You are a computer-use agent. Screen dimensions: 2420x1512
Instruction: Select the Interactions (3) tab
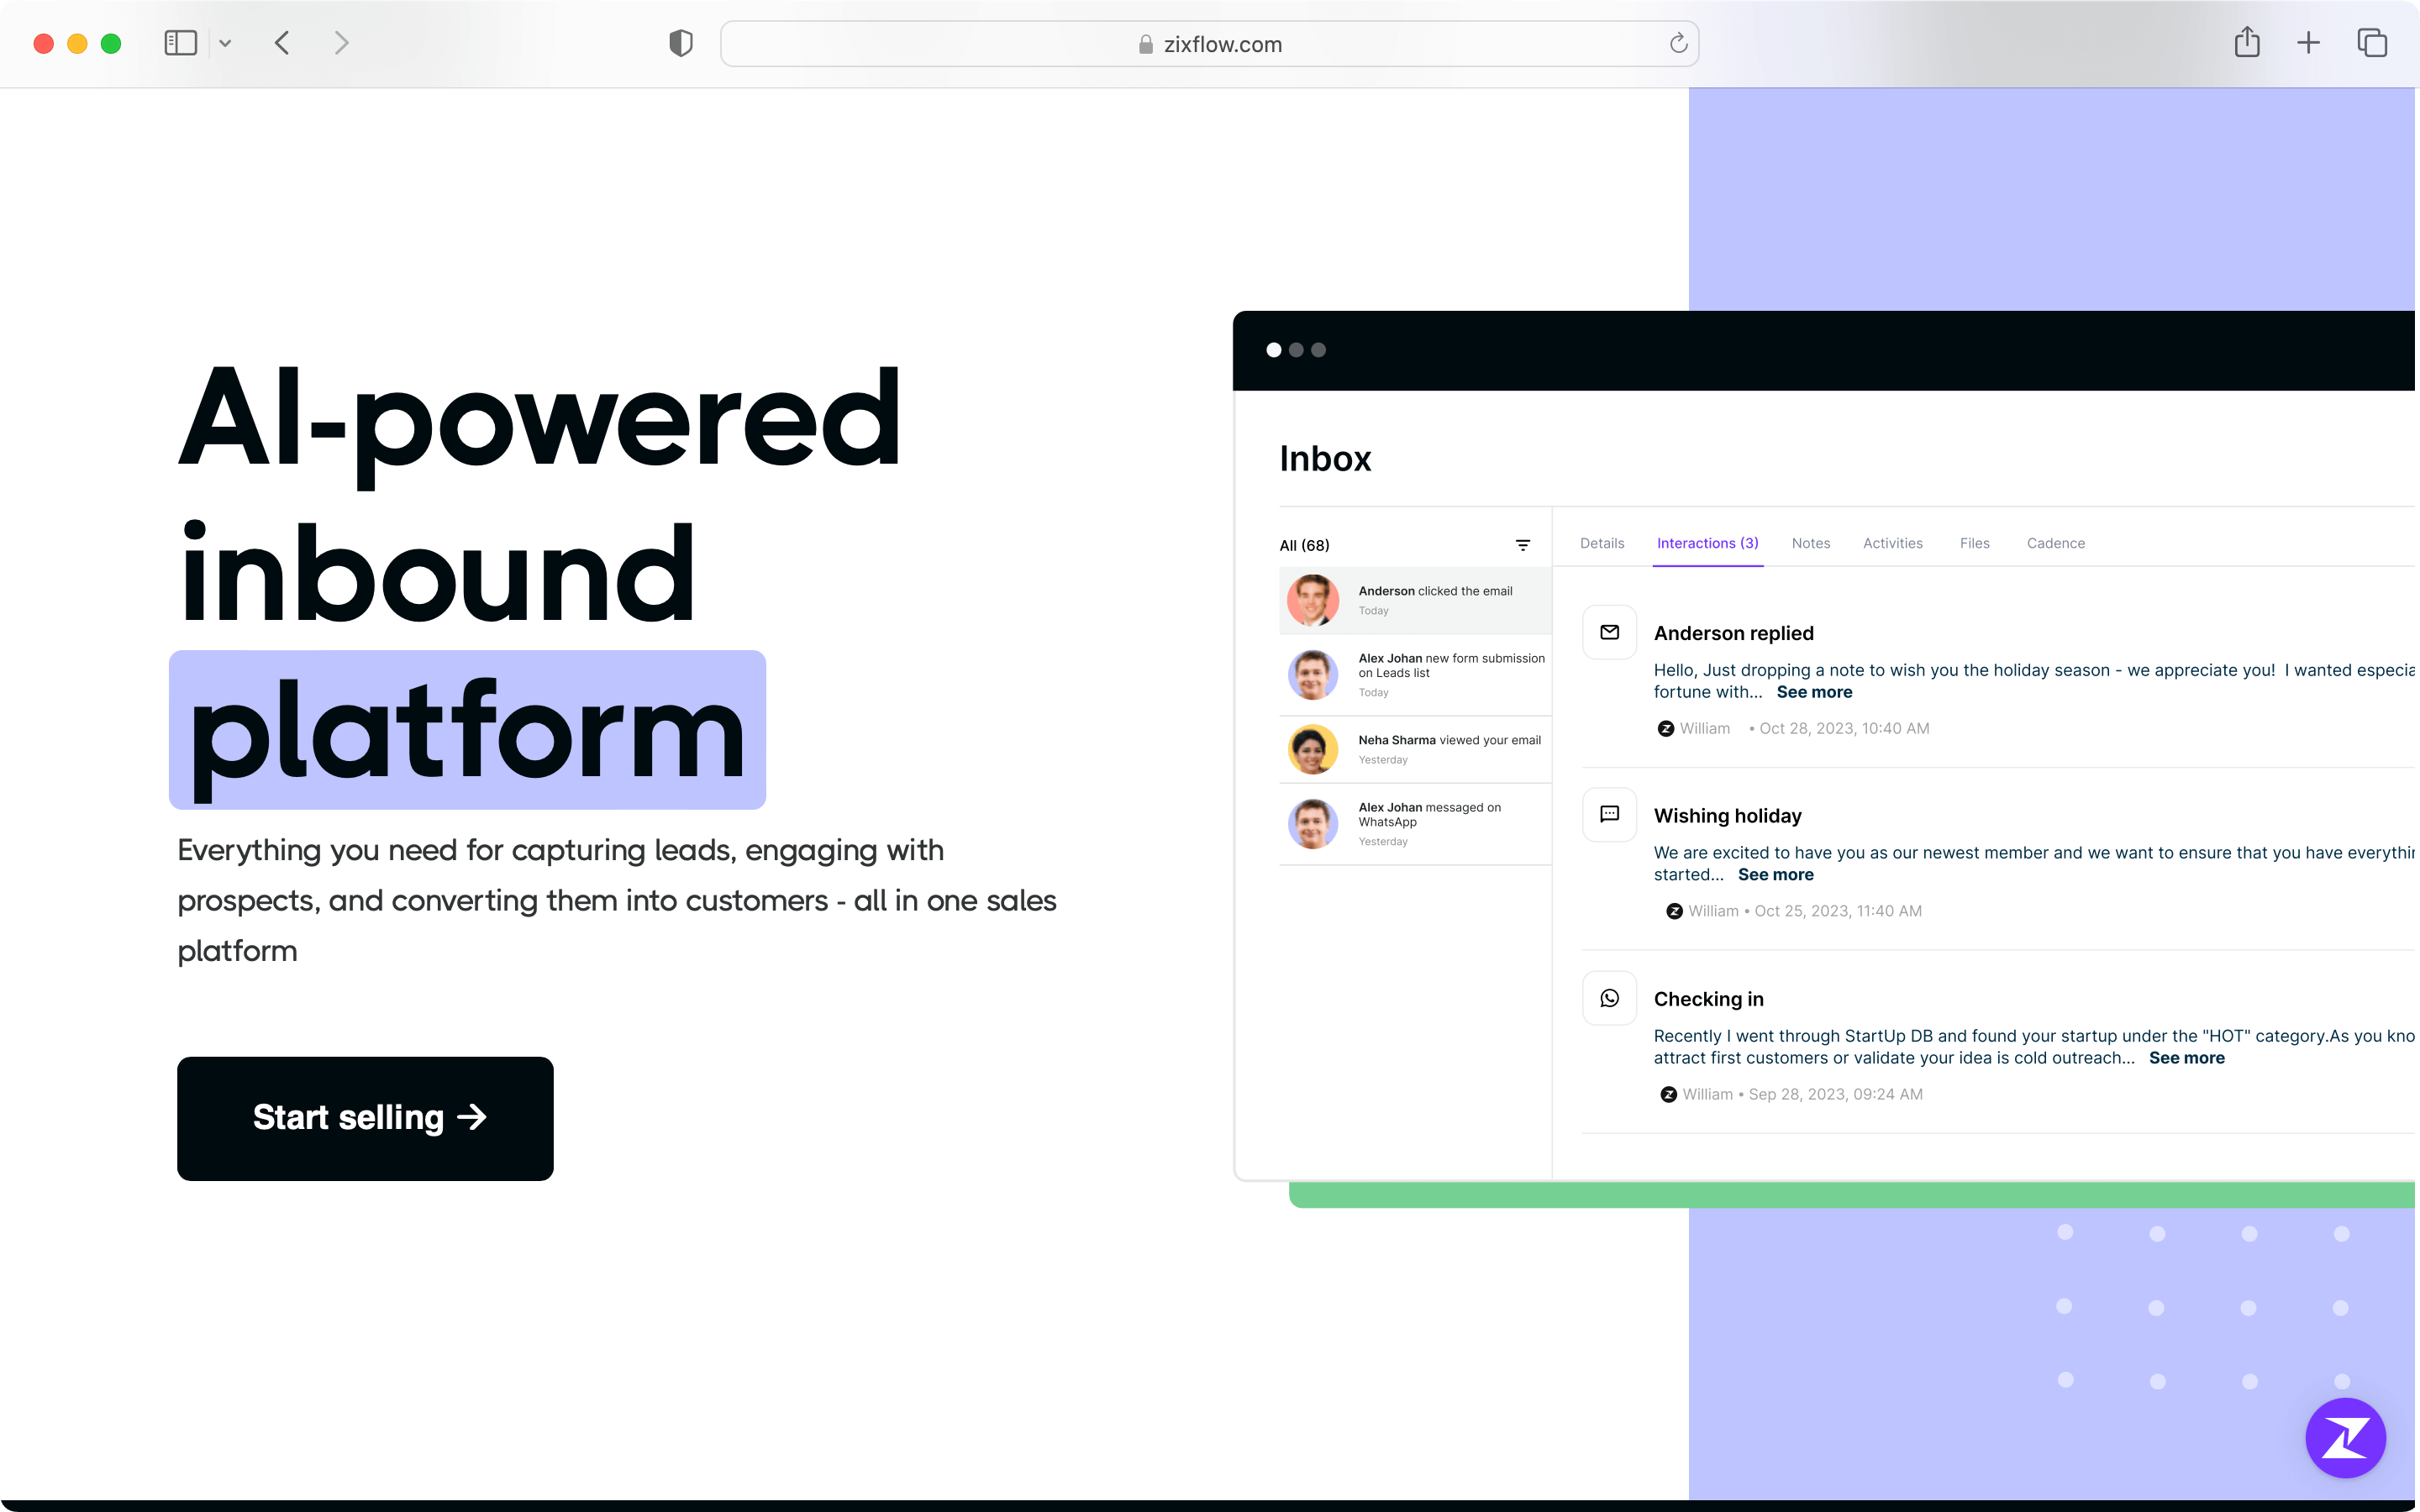tap(1707, 543)
